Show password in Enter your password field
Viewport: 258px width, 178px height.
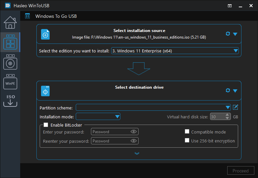pos(134,132)
